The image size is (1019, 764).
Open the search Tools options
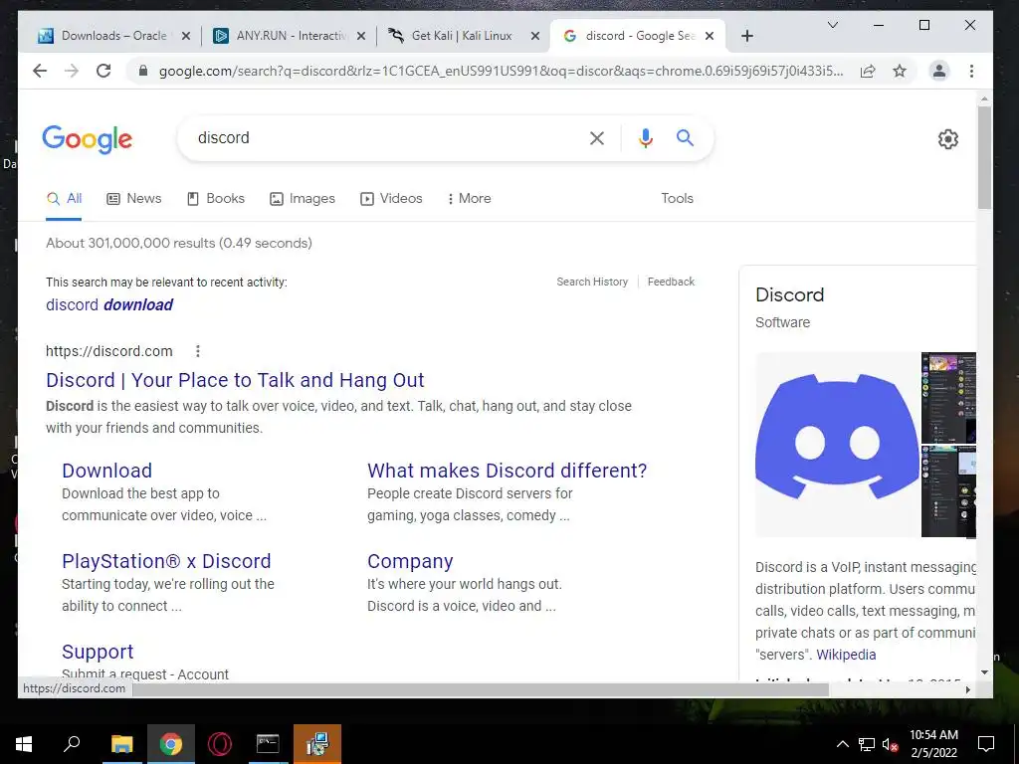tap(677, 198)
